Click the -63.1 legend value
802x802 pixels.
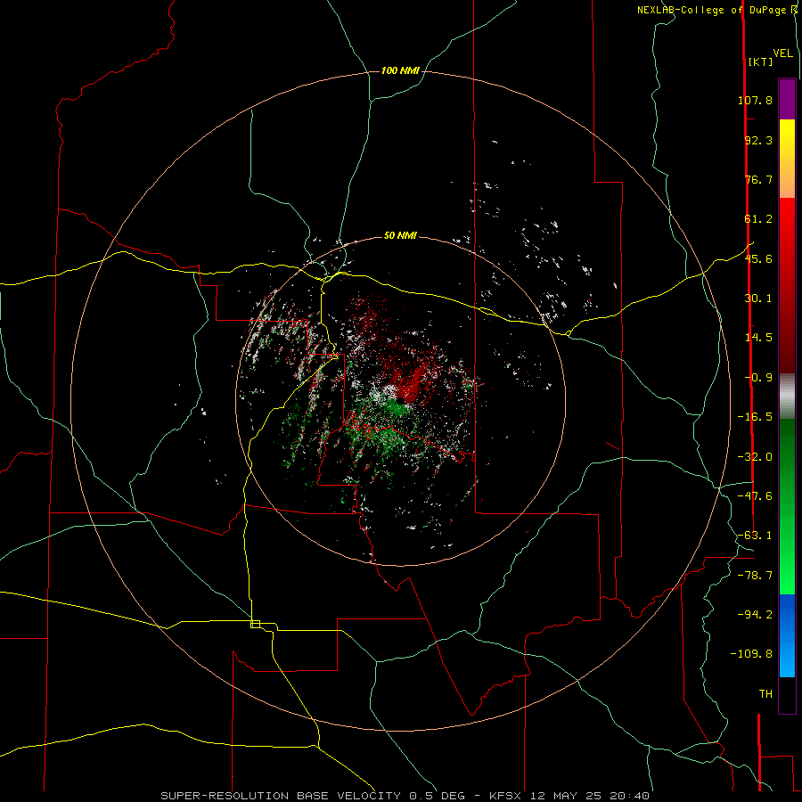755,536
